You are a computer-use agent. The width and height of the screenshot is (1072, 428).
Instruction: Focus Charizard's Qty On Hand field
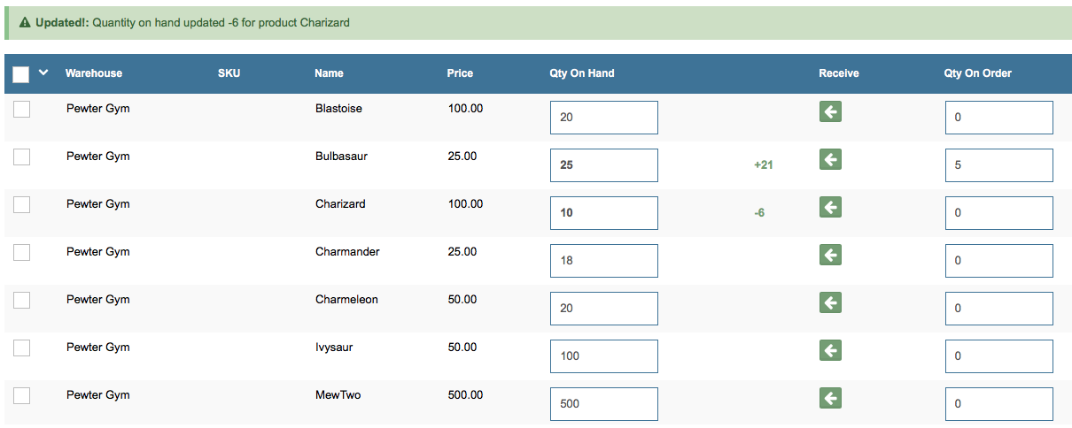(603, 213)
